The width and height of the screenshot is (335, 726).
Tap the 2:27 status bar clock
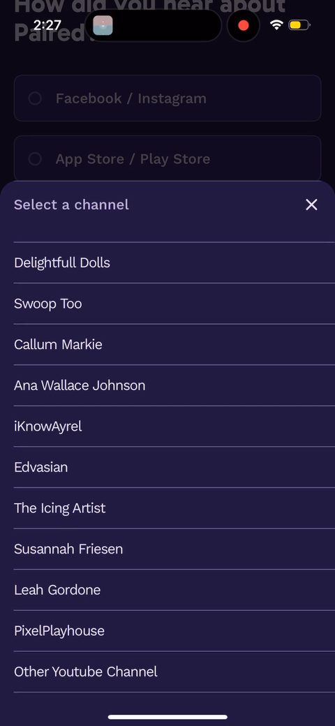click(47, 25)
